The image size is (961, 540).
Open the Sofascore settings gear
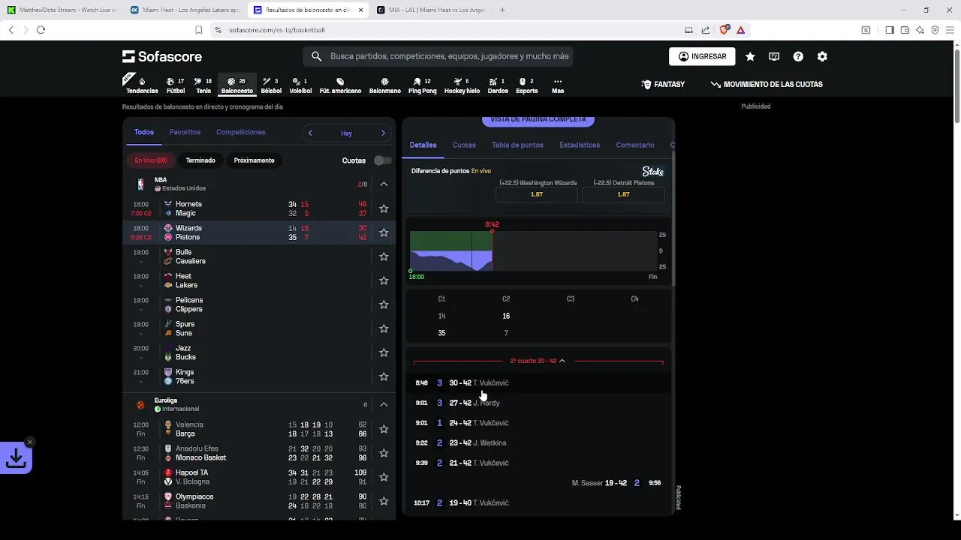tap(822, 56)
